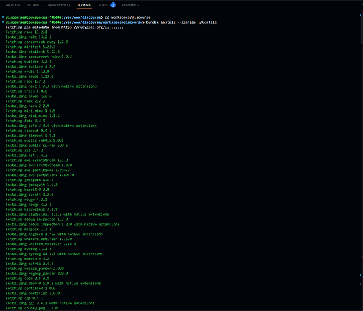363x311 pixels.
Task: Click the Ports count badge showing 3
Action: point(113,5)
